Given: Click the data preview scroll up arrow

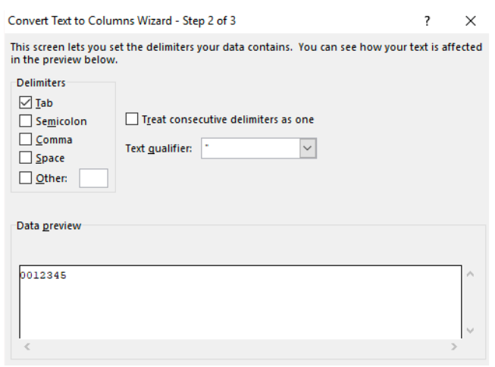Looking at the screenshot, I should click(x=470, y=274).
